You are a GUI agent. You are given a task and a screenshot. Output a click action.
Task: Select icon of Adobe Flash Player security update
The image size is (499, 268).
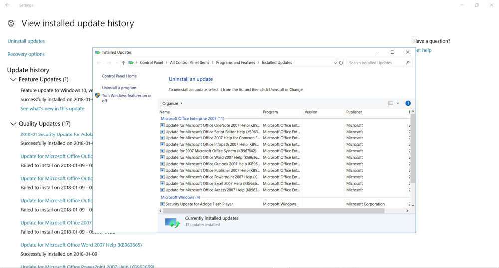coord(162,204)
